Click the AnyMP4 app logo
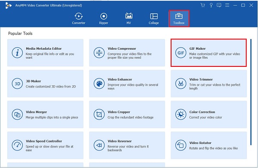 coord(8,6)
